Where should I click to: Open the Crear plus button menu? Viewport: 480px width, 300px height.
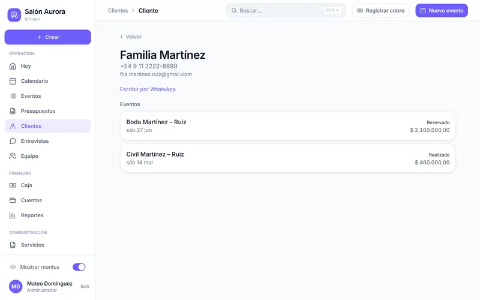coord(48,37)
